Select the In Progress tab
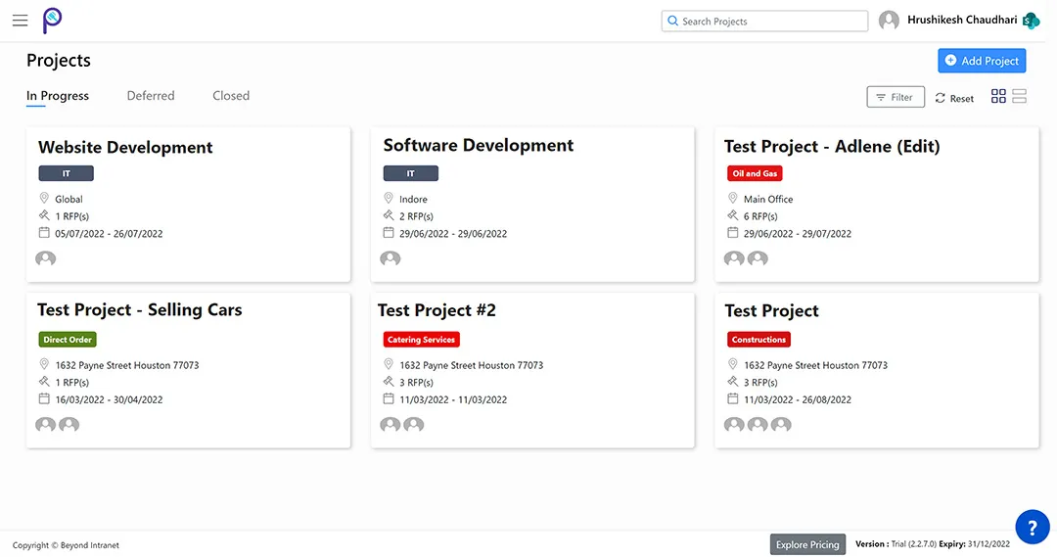Image resolution: width=1057 pixels, height=557 pixels. [x=58, y=96]
